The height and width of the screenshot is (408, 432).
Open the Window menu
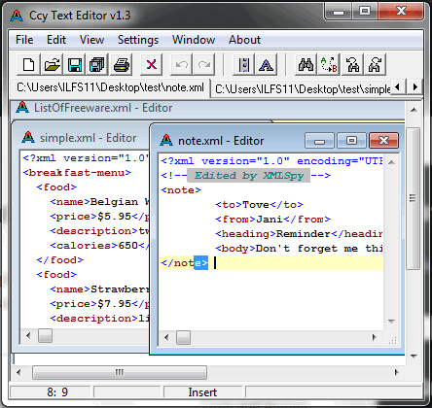[194, 40]
